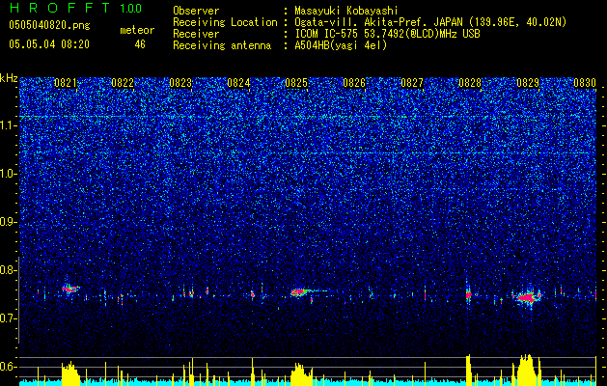Click the 'Observer' field label
607x386 pixels.
coord(196,11)
